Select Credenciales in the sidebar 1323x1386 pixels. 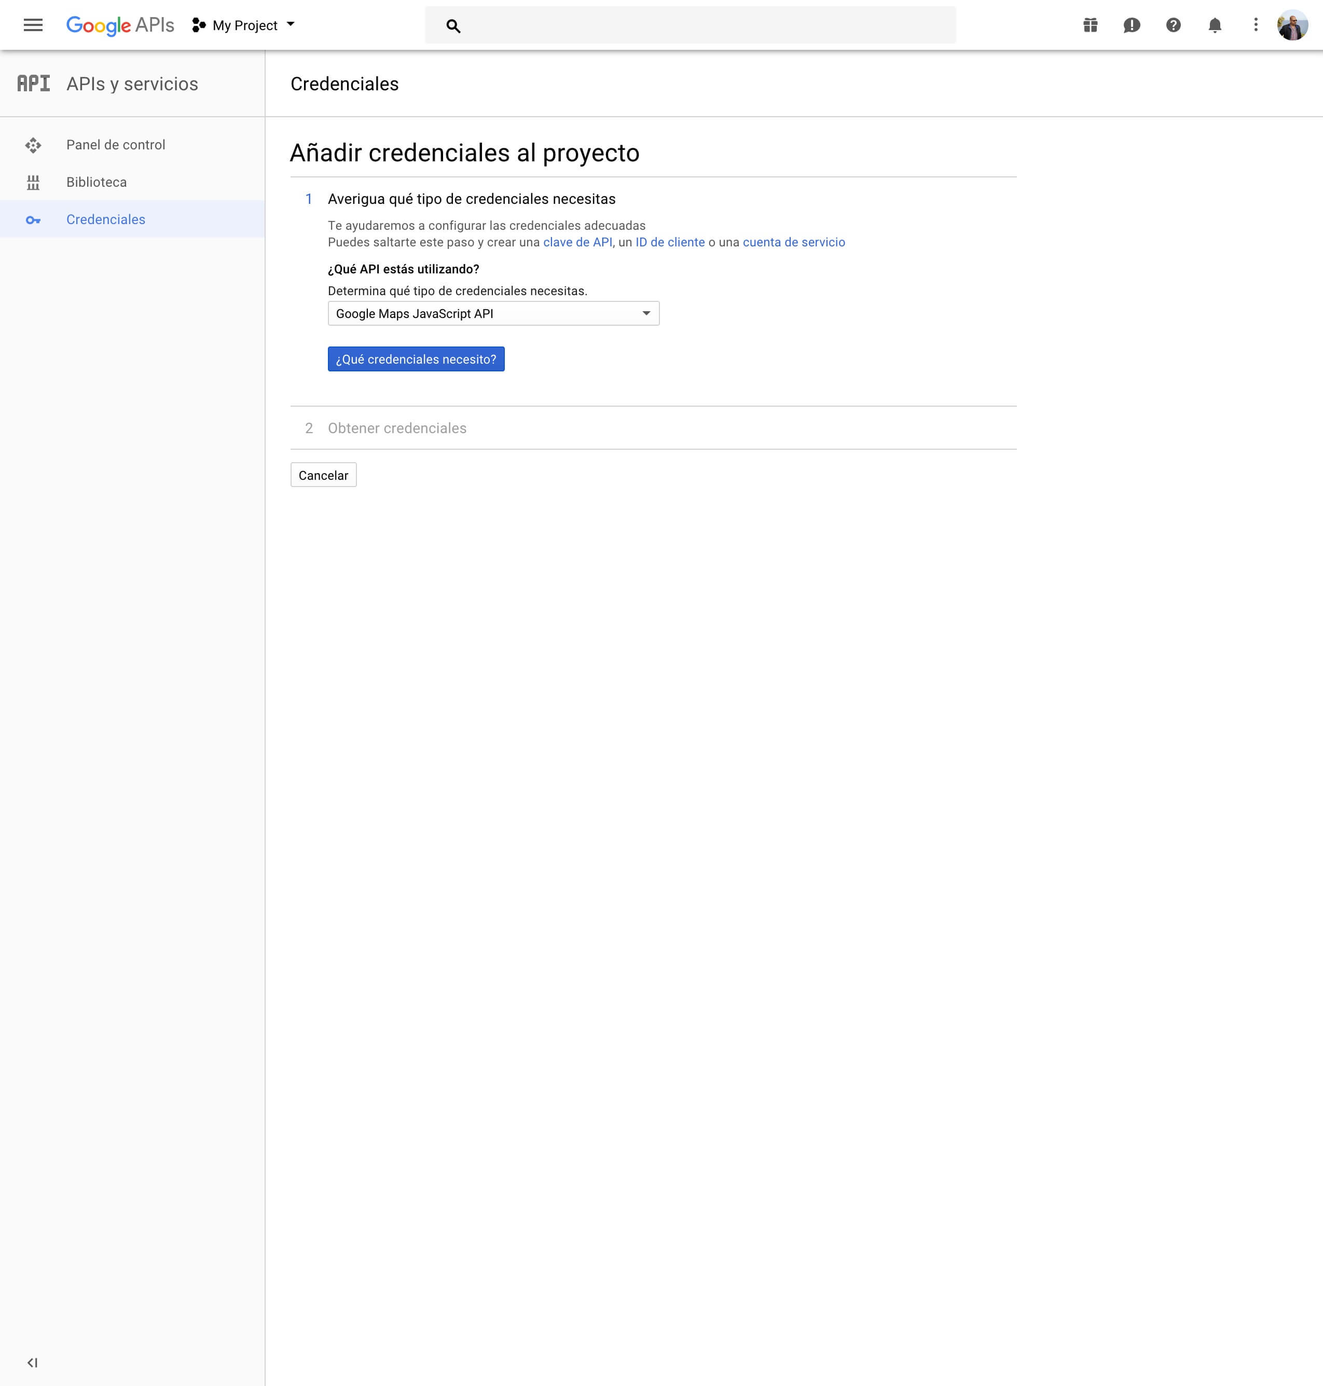pos(106,219)
